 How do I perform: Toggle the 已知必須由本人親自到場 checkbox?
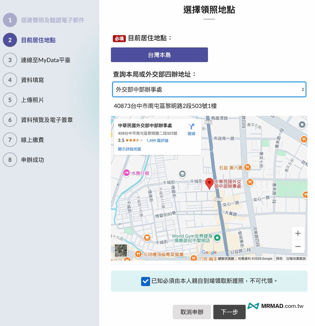(146, 281)
